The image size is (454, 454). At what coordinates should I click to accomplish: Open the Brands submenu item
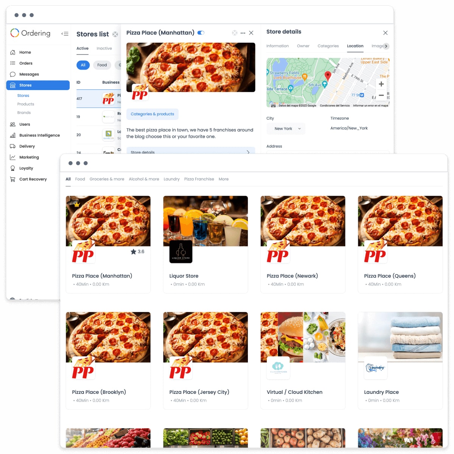(x=24, y=113)
